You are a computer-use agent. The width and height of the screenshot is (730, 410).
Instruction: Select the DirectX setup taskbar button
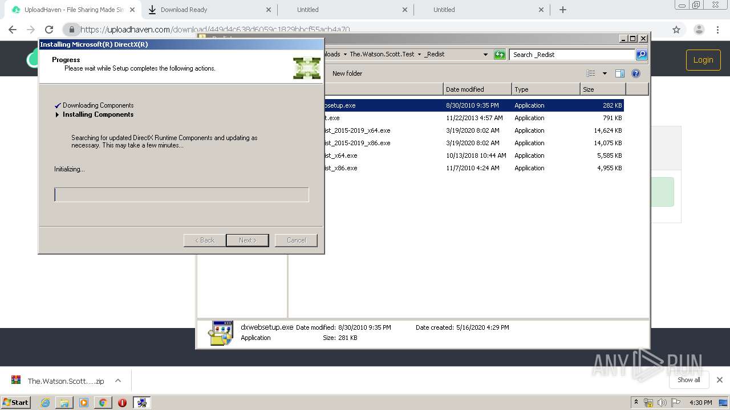click(x=142, y=403)
